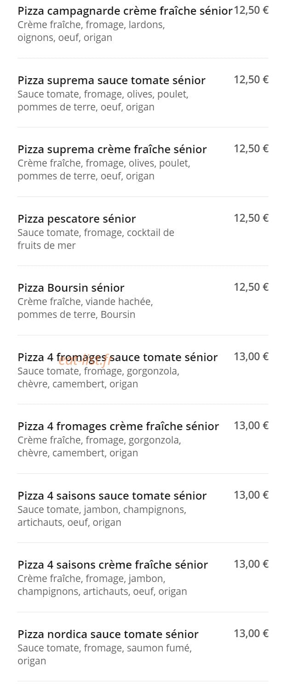The width and height of the screenshot is (291, 685).
Task: Click 13,00 € price of 4 saisons crème fraîche
Action: coord(251,564)
